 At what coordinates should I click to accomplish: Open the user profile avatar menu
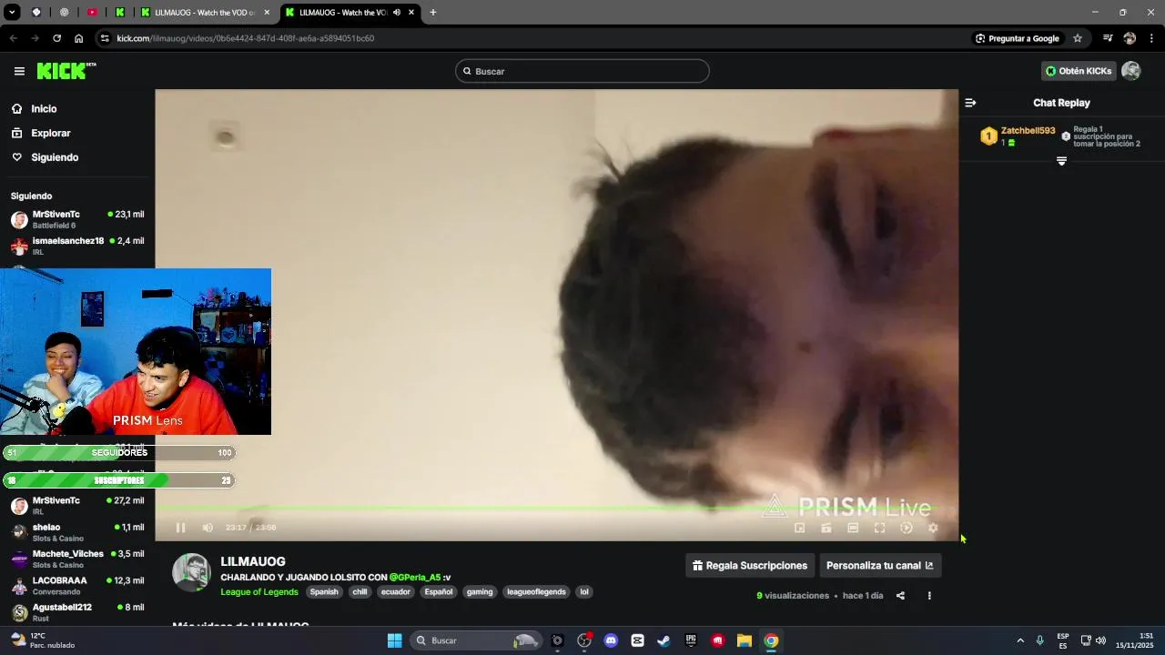(x=1131, y=71)
